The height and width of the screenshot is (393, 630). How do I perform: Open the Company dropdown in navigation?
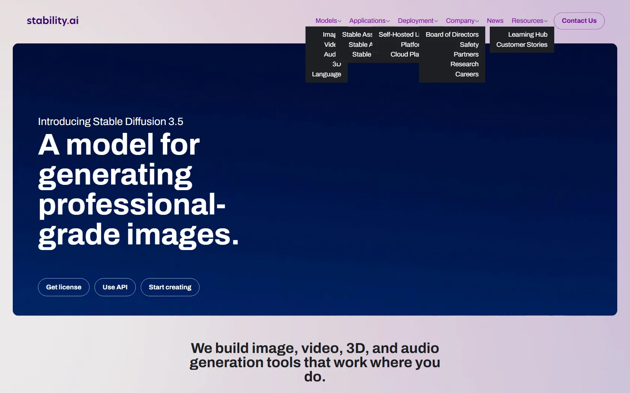pyautogui.click(x=462, y=21)
